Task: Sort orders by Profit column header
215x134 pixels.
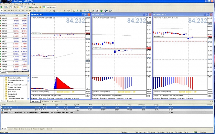Action: click(170, 105)
